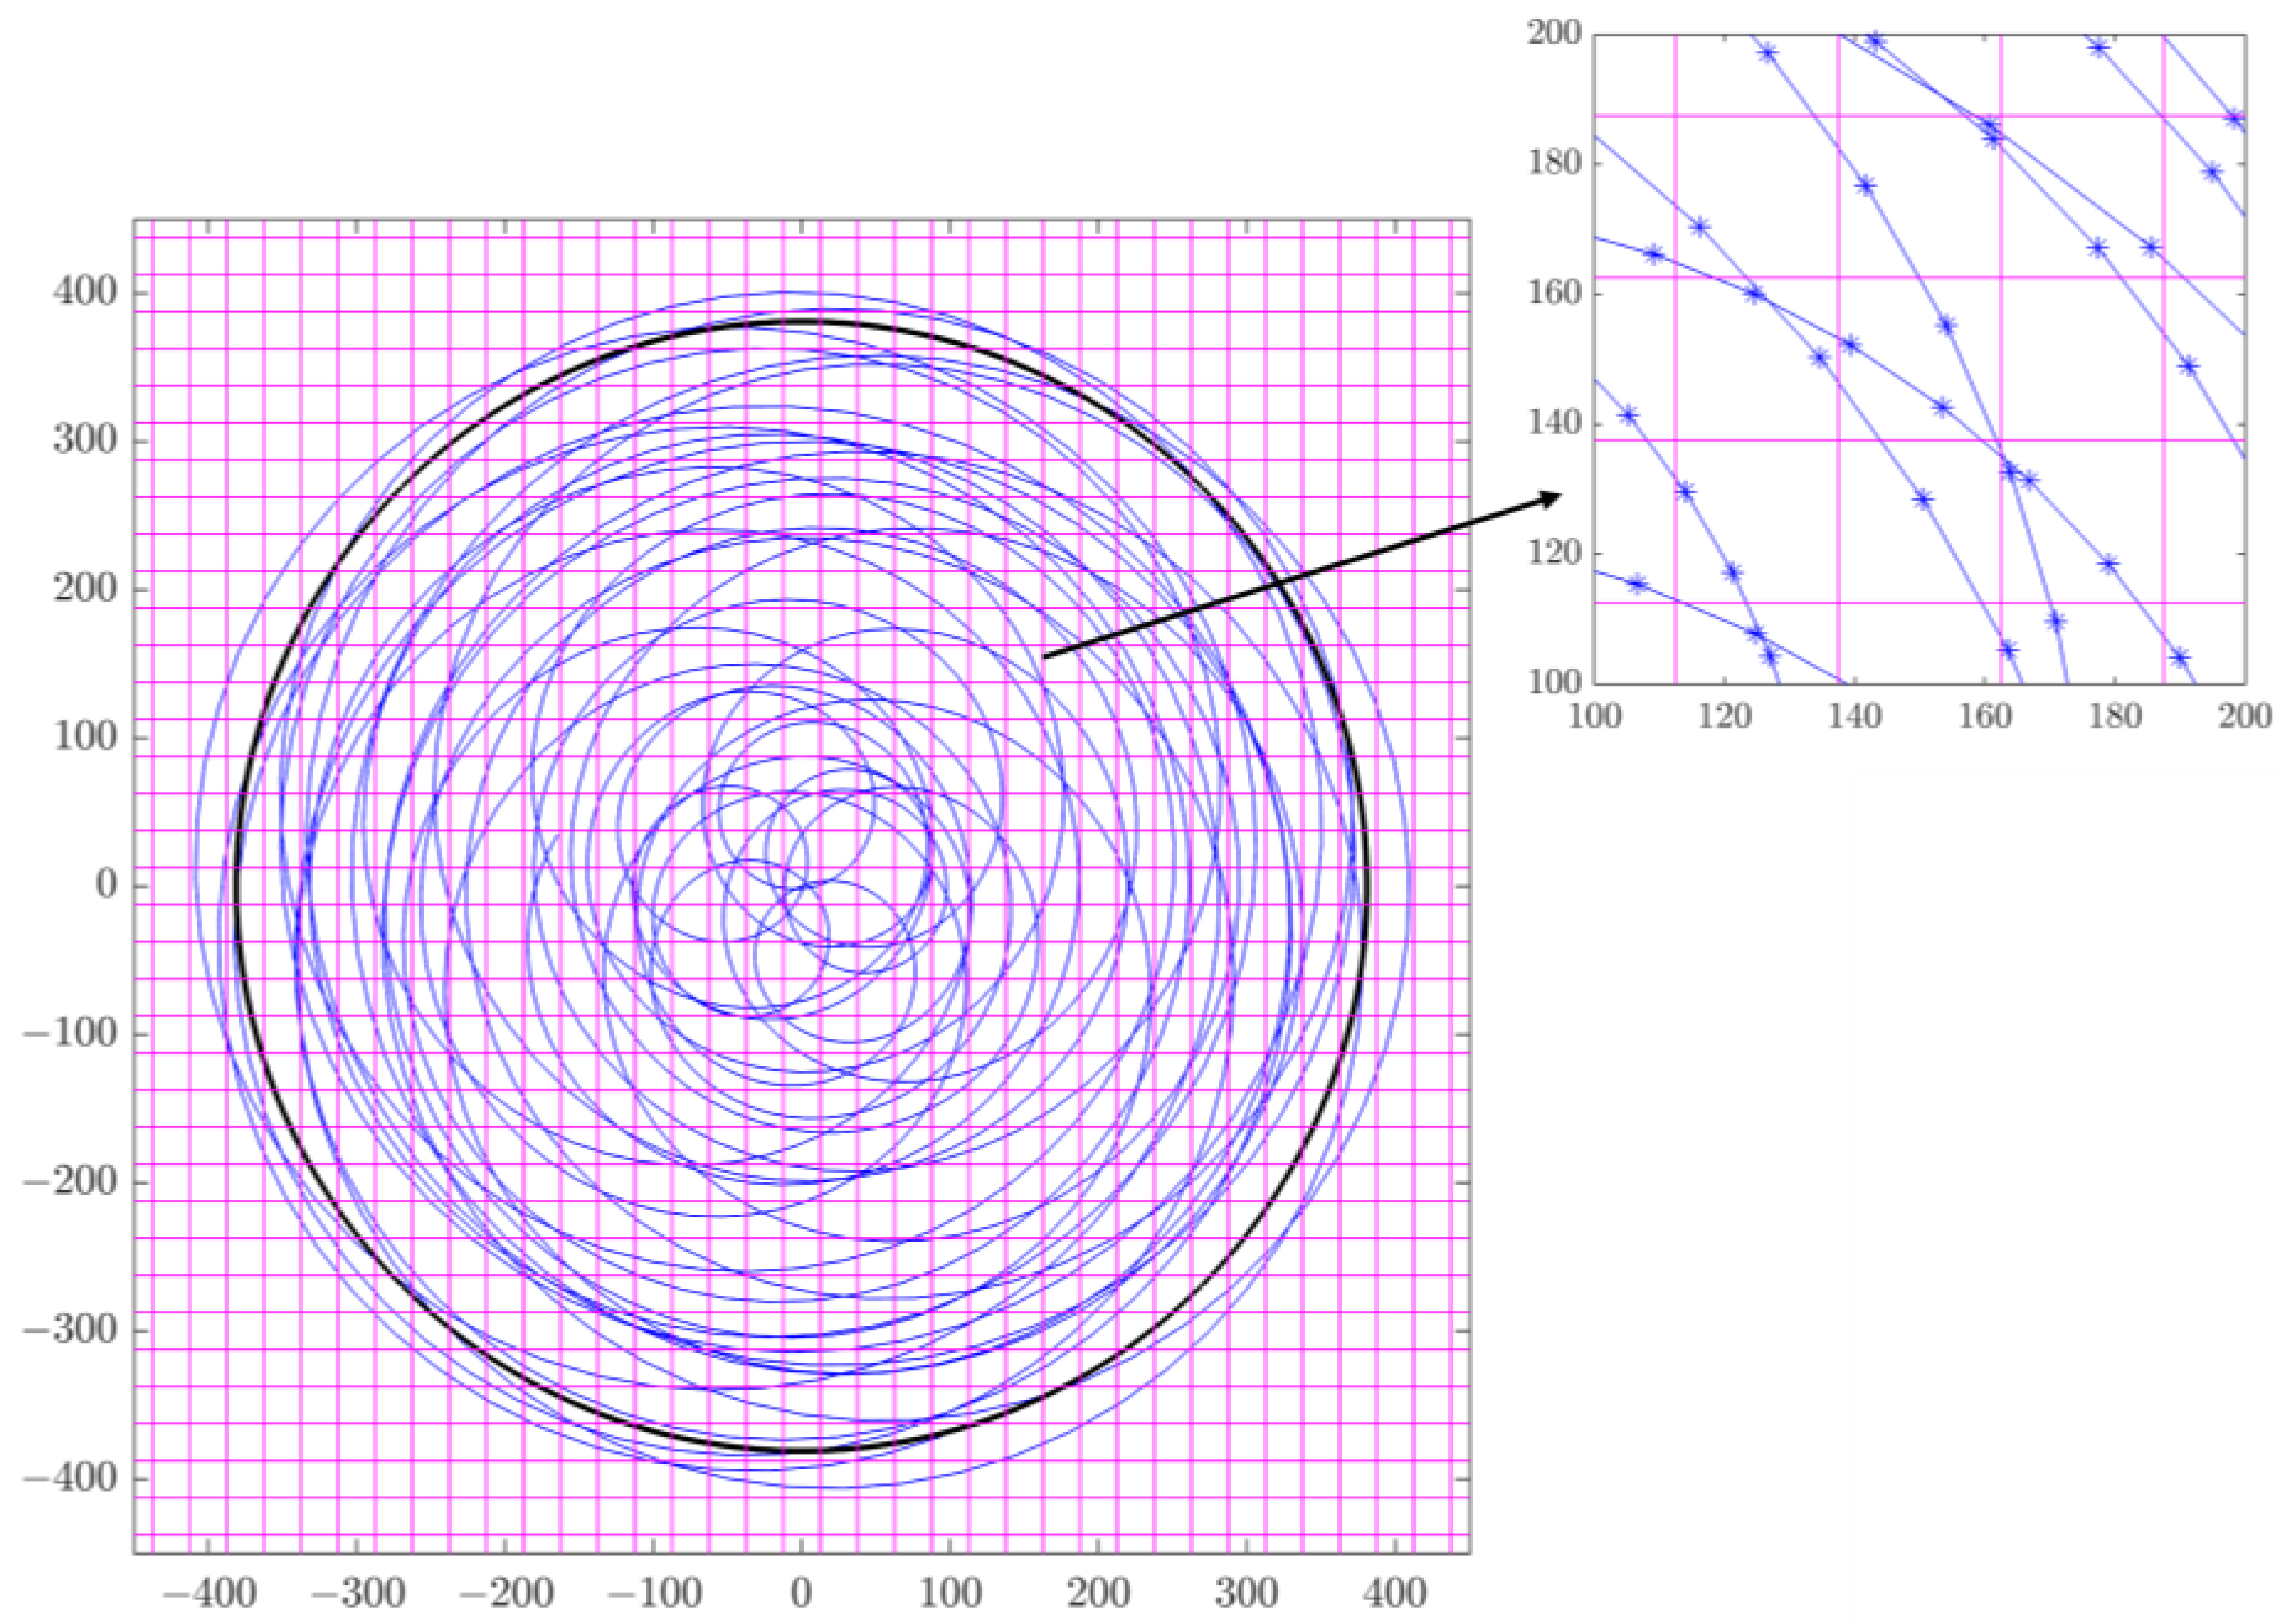Click the main plot y-axis label −100
Screen dimensions: 2279x1624
point(70,1033)
